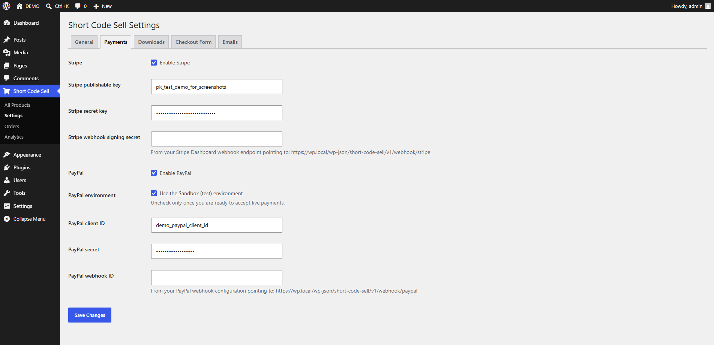
Task: Select the Payments tab
Action: click(x=115, y=42)
